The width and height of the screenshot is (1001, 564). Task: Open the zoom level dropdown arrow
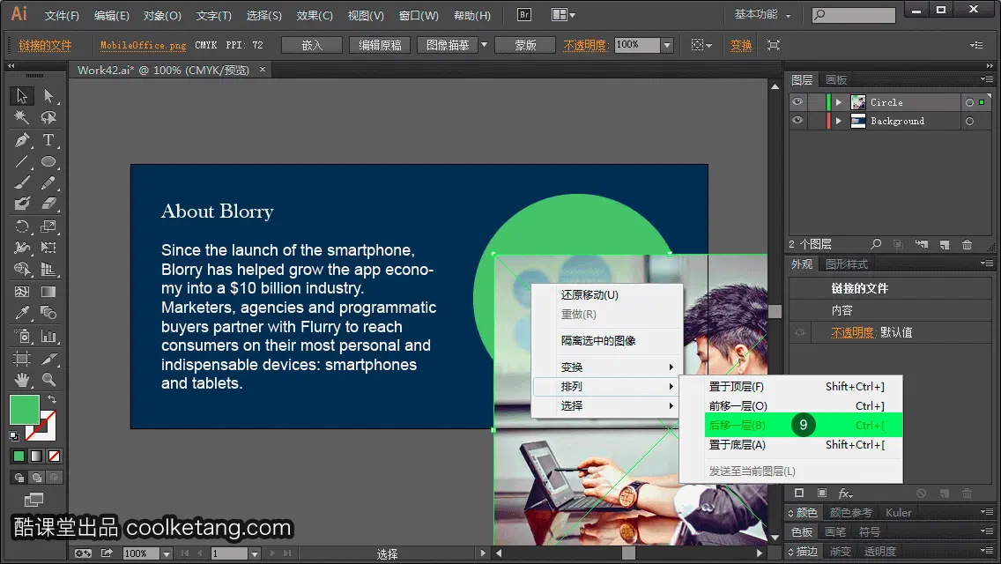point(166,553)
